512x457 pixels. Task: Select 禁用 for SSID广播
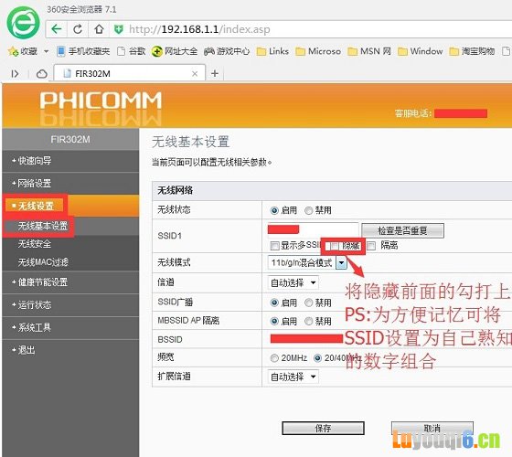[309, 303]
